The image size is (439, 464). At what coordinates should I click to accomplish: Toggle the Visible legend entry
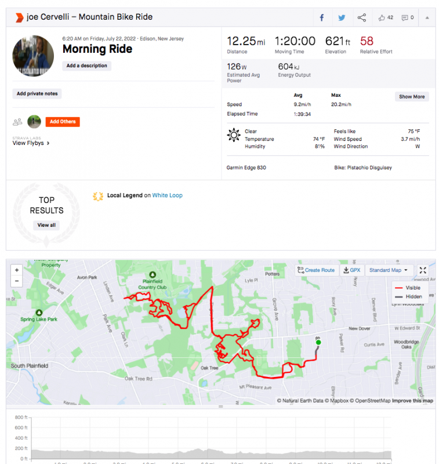tap(408, 288)
